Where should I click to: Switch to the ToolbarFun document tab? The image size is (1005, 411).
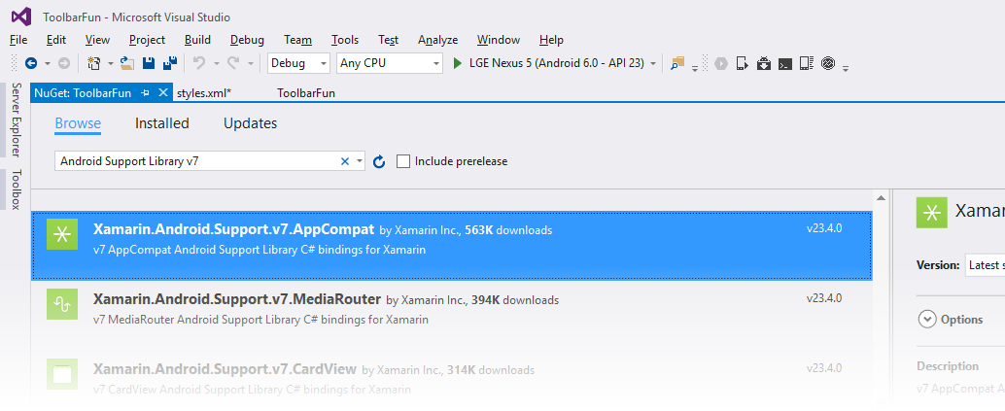pyautogui.click(x=306, y=93)
